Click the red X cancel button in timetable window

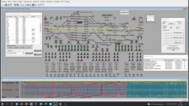tap(38, 54)
